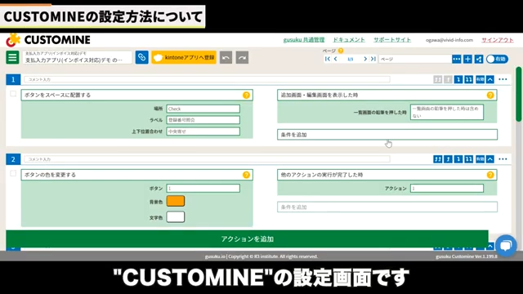The image size is (523, 294).
Task: Click the page share/branch icon button
Action: click(479, 59)
